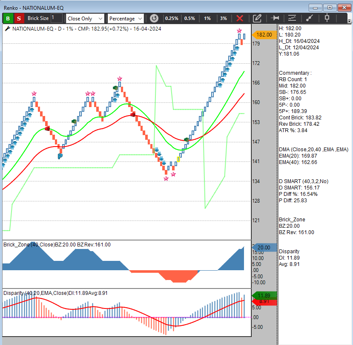Click the line chart indicators icon
Image resolution: width=353 pixels, height=345 pixels.
point(292,18)
